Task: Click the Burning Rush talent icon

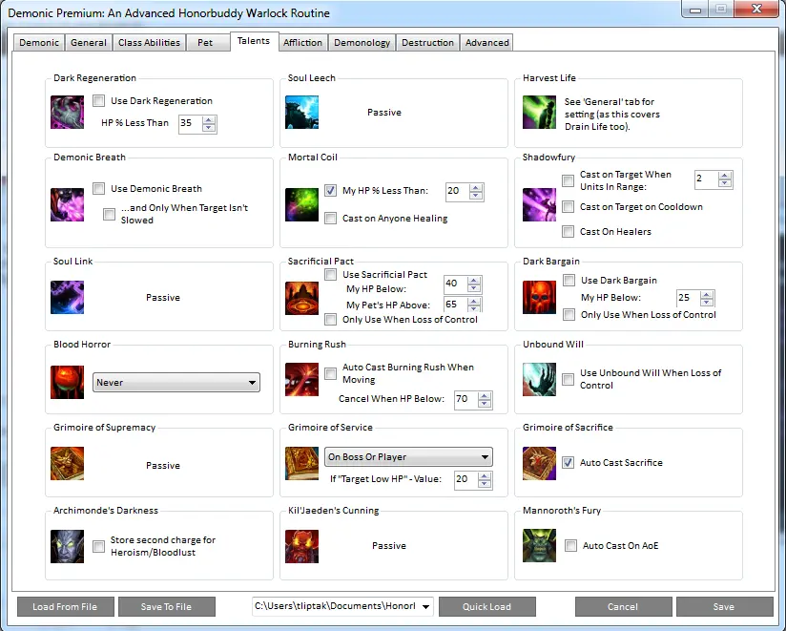Action: (x=301, y=380)
